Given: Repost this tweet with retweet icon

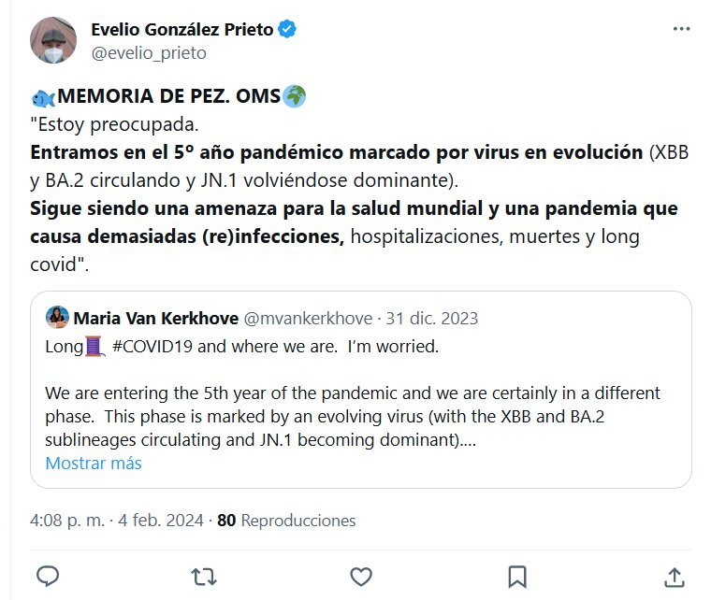Looking at the screenshot, I should (x=200, y=574).
